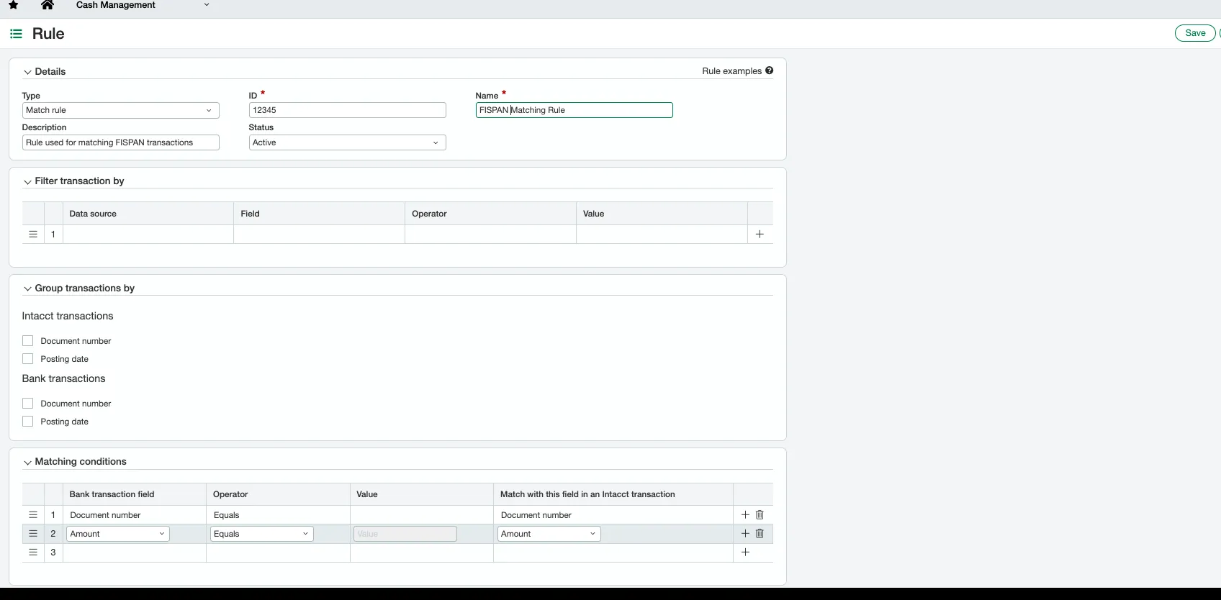Add a row in Filter transaction table
The height and width of the screenshot is (600, 1221).
[x=760, y=234]
